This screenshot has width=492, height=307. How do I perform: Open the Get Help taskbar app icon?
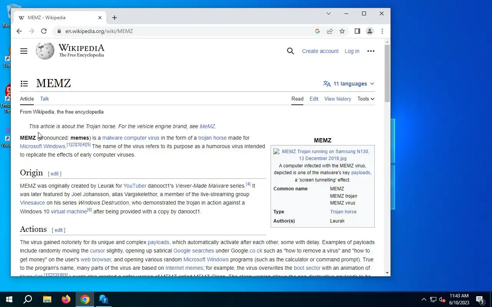[104, 299]
